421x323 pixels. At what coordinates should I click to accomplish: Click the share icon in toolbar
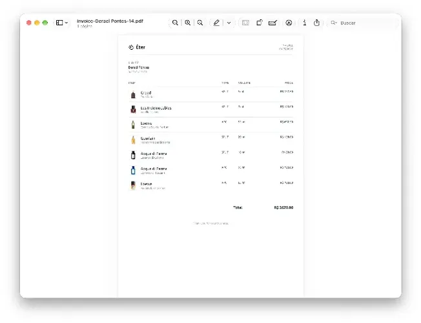coord(316,23)
